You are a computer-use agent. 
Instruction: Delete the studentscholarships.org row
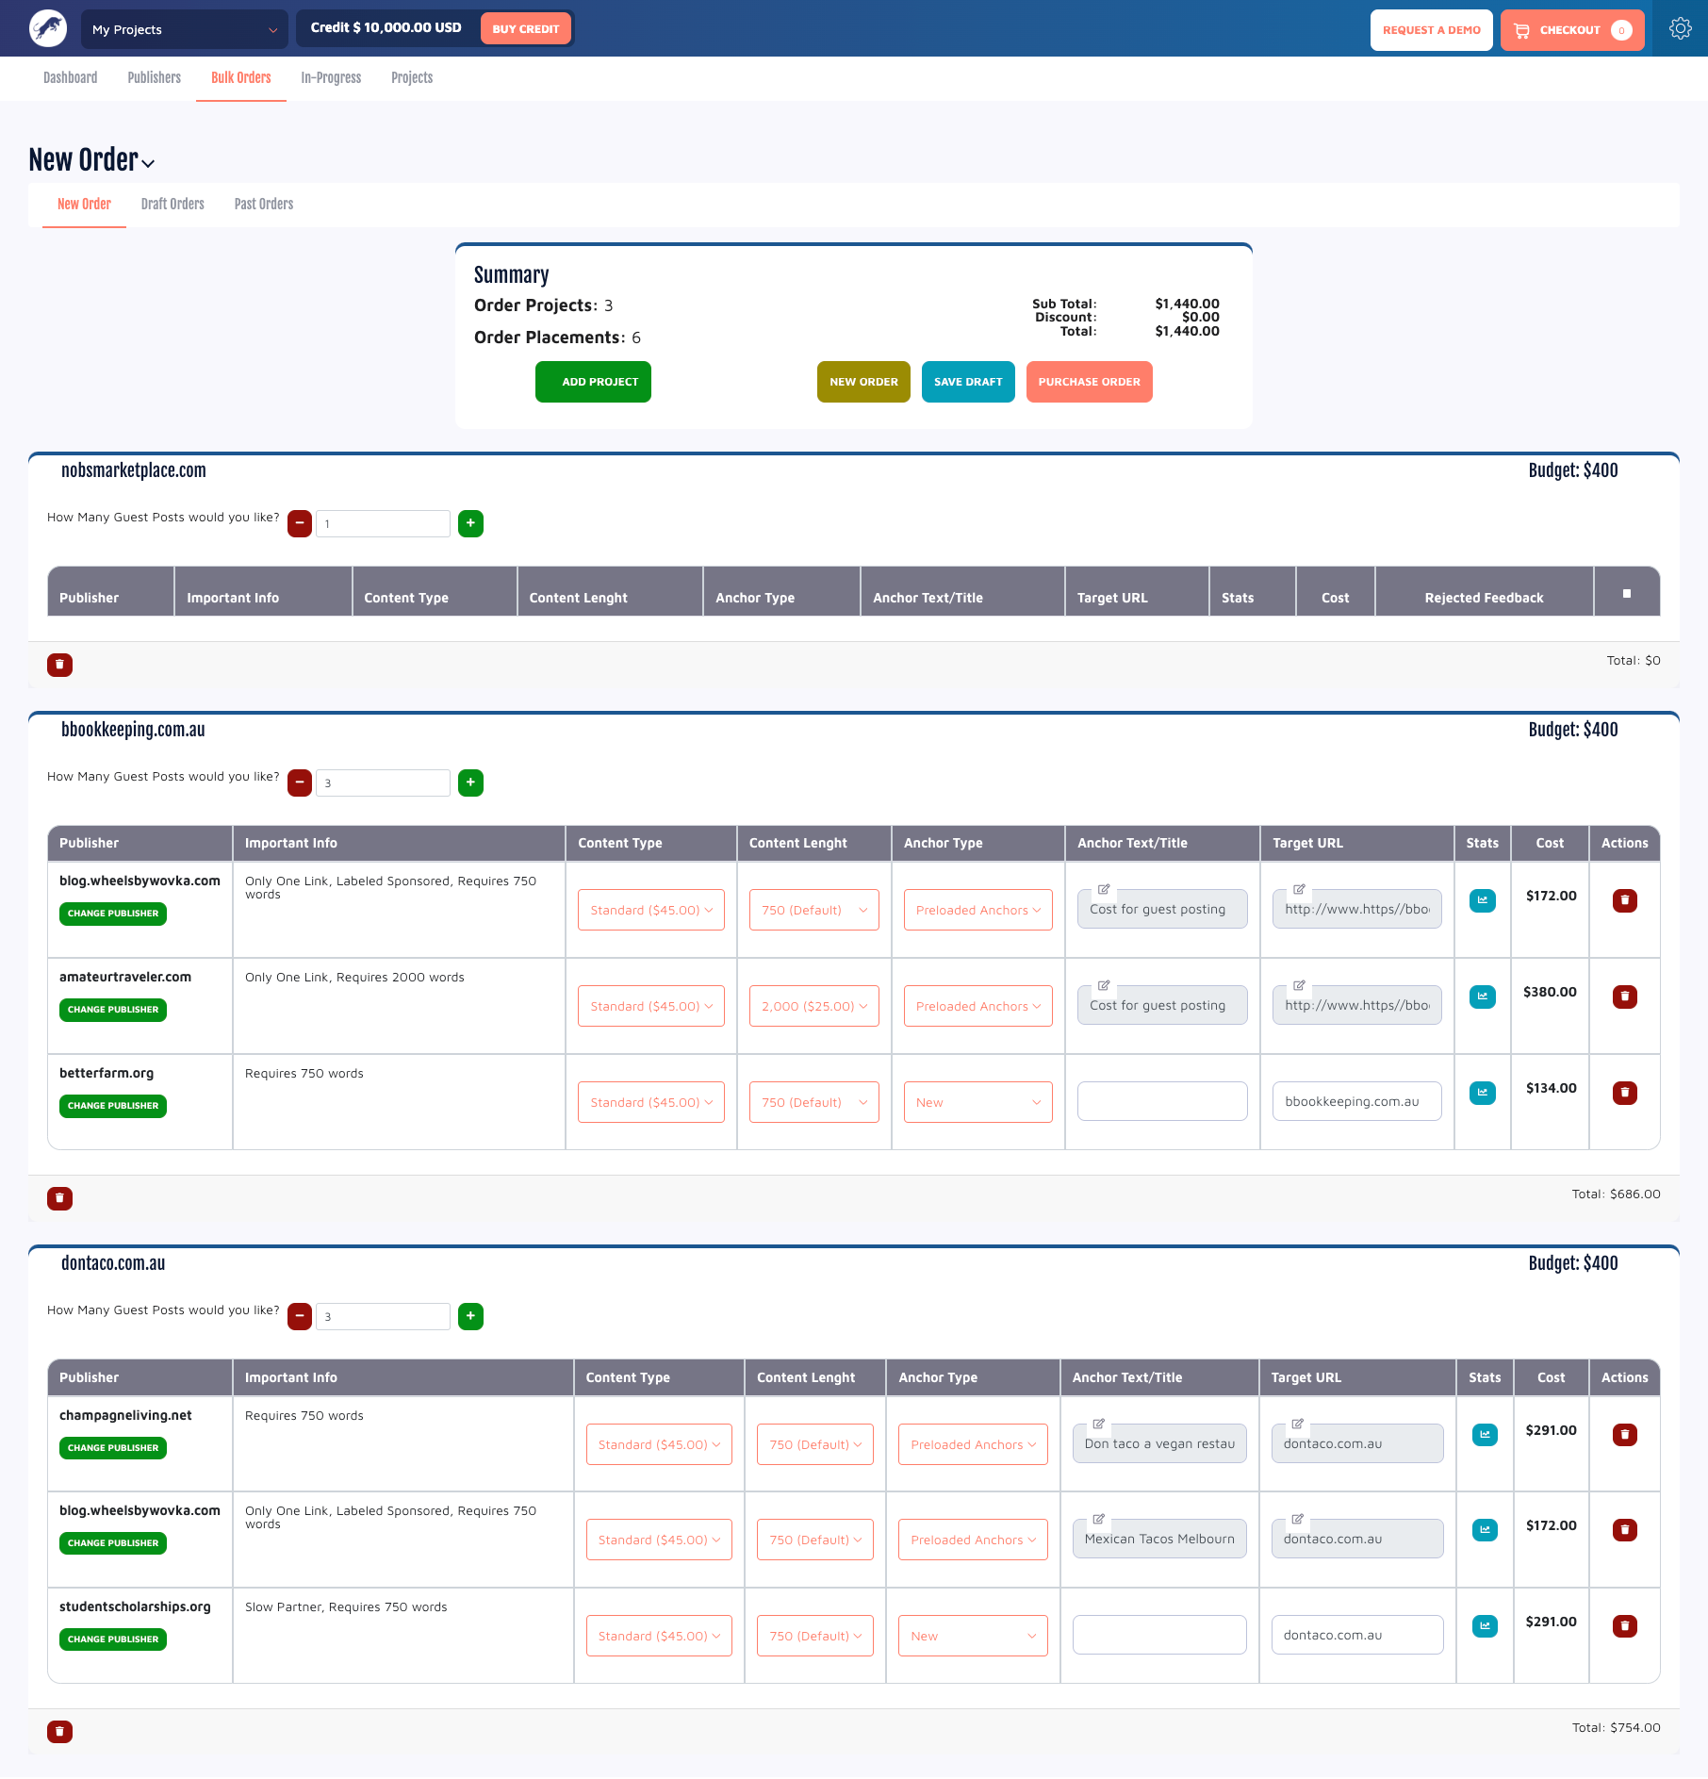tap(1624, 1626)
